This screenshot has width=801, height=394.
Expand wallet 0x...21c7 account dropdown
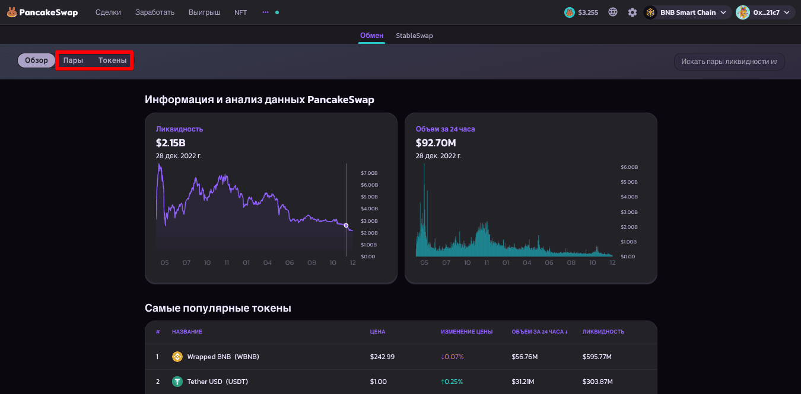(765, 12)
